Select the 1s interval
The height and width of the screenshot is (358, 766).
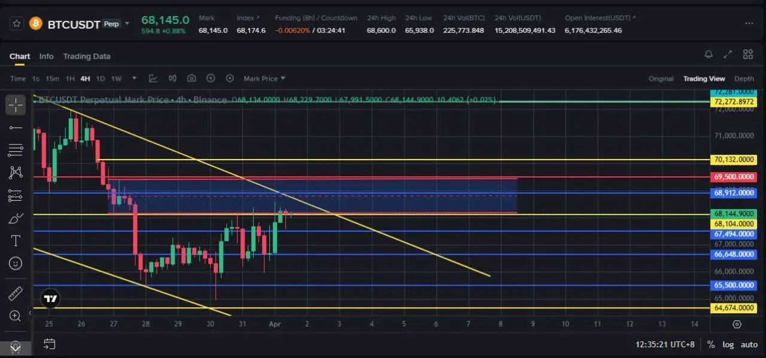click(36, 78)
